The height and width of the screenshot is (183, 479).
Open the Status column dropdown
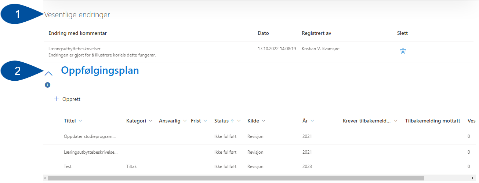pos(239,121)
